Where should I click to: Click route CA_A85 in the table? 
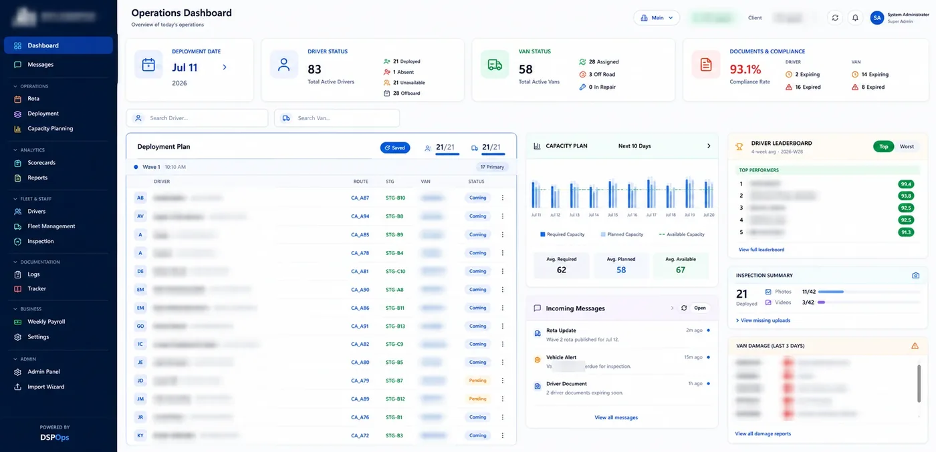(360, 235)
